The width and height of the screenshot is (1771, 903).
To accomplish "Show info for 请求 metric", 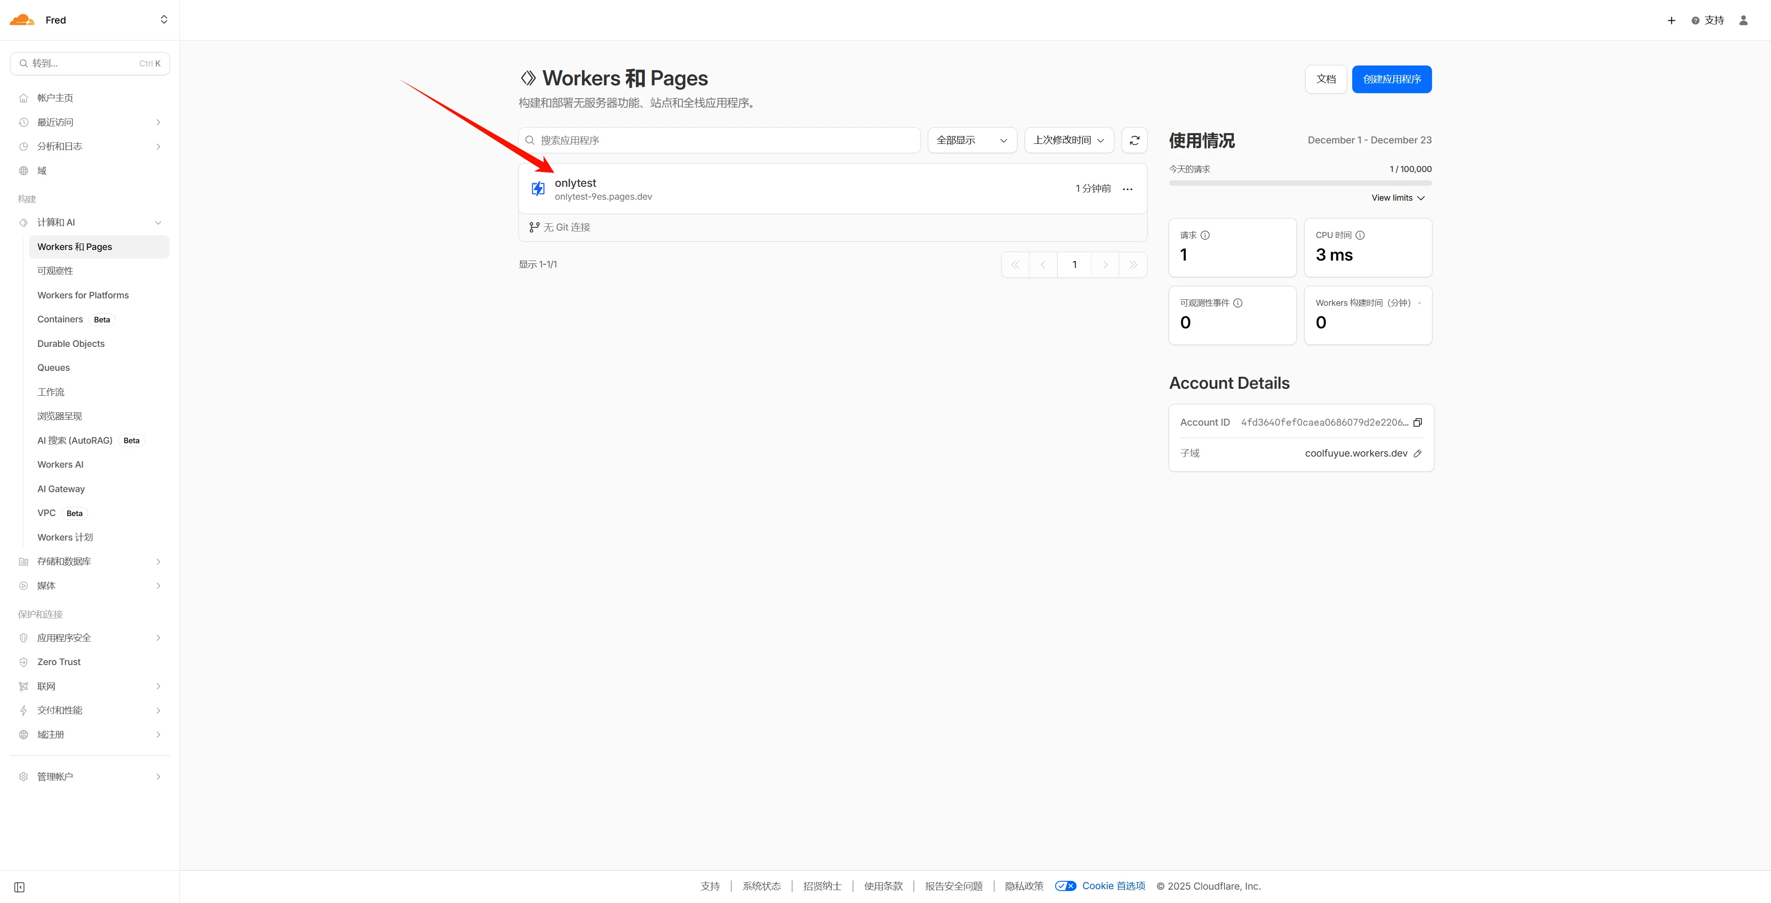I will [x=1205, y=235].
